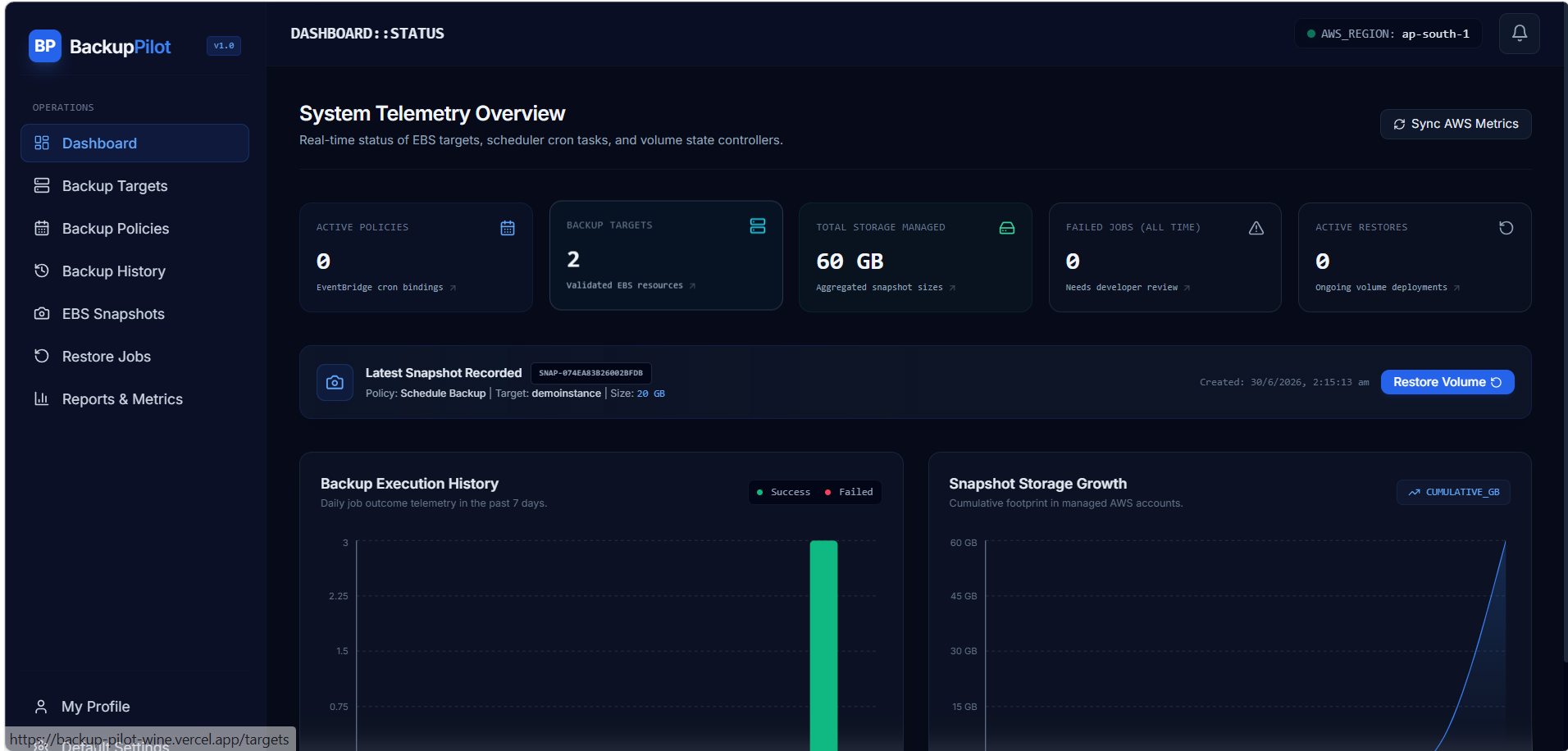The image size is (1568, 751).
Task: Click warning triangle icon in Failed Jobs card
Action: point(1256,228)
